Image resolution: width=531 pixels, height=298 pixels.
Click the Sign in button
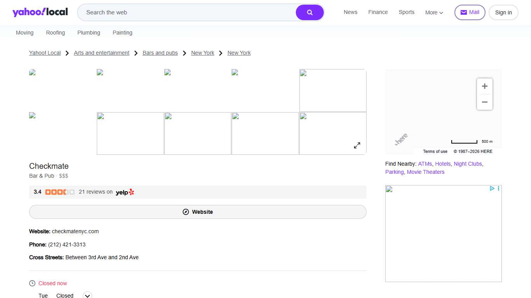coord(503,12)
